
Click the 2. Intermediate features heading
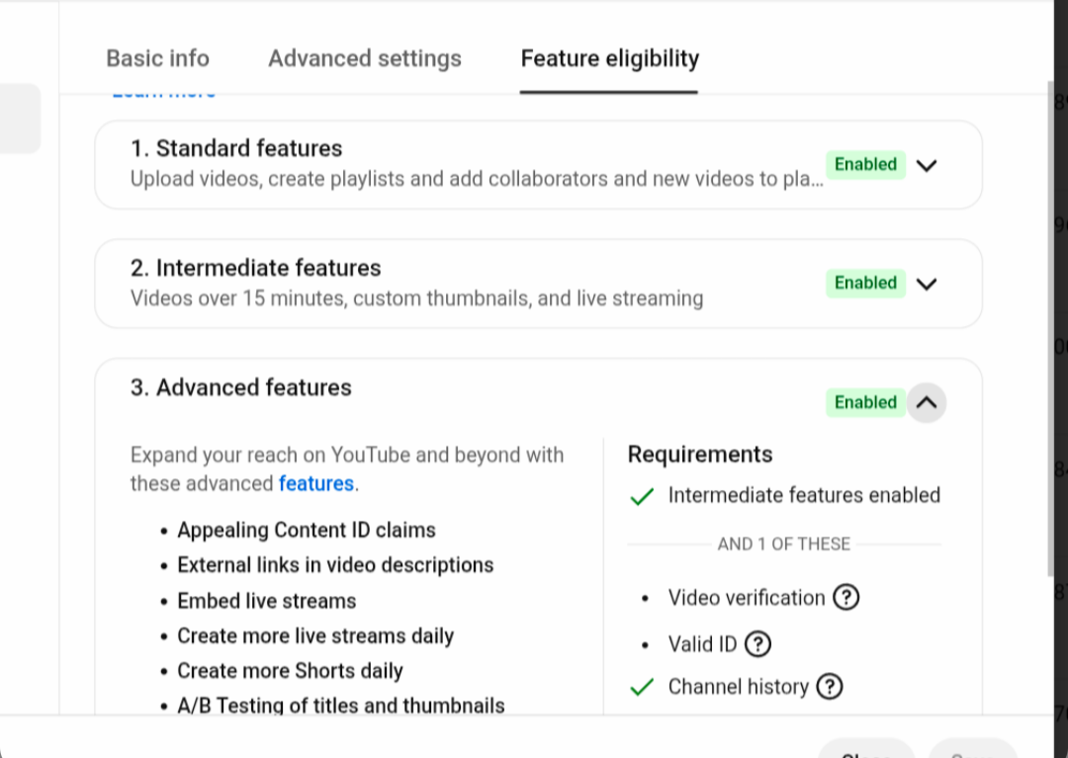tap(255, 268)
